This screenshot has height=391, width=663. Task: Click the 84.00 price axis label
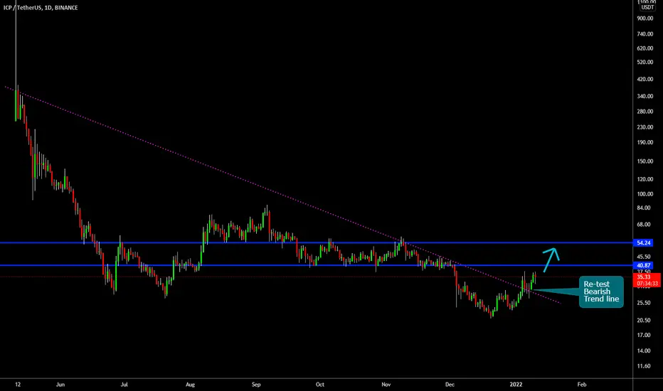644,208
